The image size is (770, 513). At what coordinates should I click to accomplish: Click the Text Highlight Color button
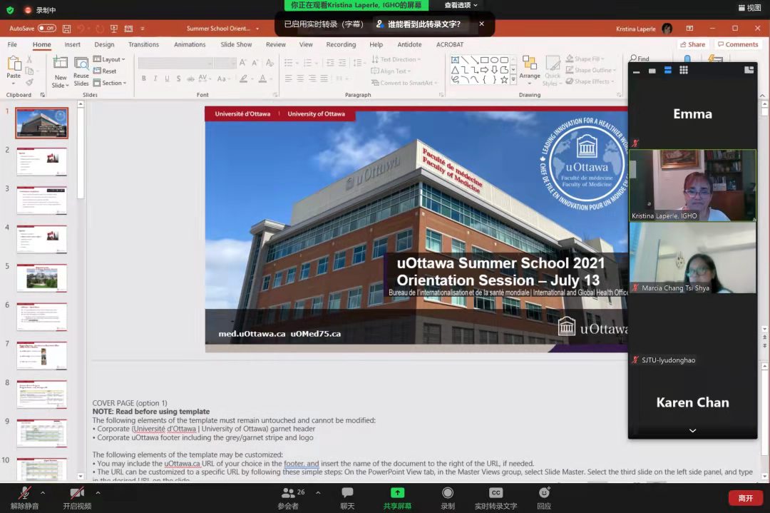click(x=244, y=78)
